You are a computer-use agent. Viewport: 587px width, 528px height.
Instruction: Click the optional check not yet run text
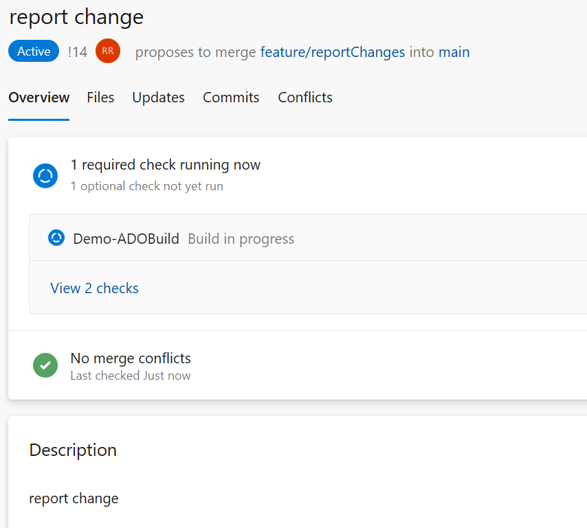point(146,186)
